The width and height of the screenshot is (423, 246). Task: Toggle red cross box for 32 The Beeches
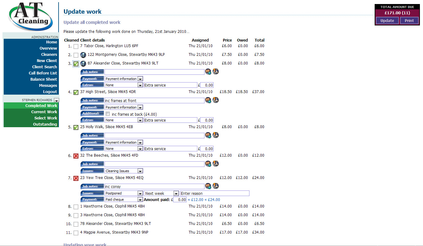point(76,156)
